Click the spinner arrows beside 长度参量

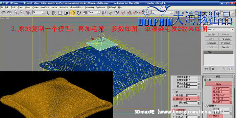tap(199, 80)
